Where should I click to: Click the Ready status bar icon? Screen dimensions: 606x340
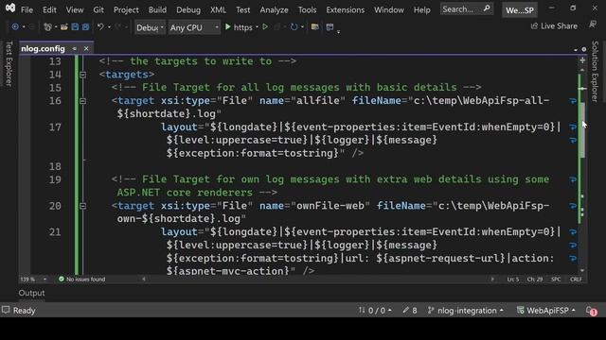tap(6, 310)
